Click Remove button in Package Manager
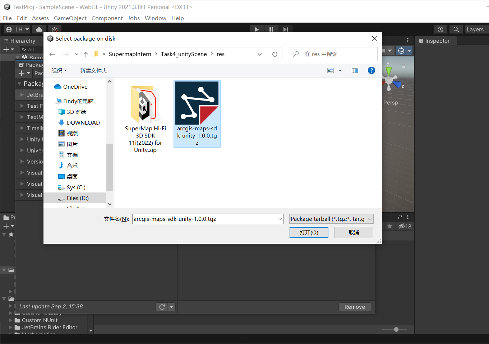This screenshot has height=344, width=489. [355, 307]
